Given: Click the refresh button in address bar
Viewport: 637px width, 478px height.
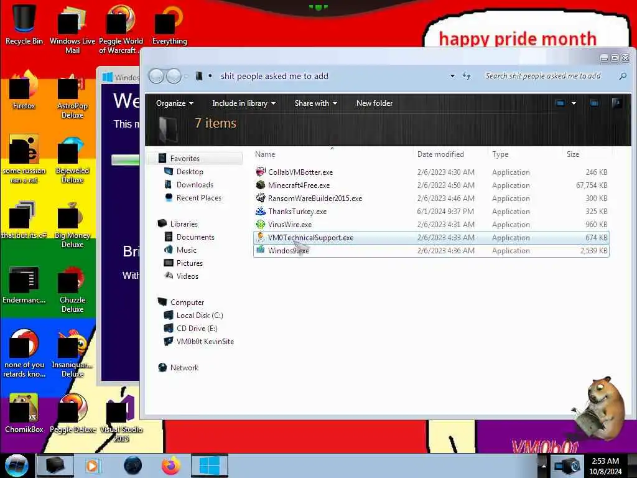Looking at the screenshot, I should (467, 76).
